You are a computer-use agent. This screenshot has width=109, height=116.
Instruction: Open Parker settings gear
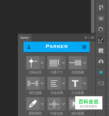coord(84,47)
